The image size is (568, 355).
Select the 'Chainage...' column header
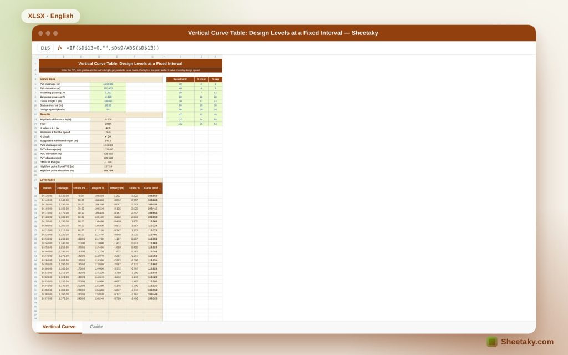(x=64, y=189)
